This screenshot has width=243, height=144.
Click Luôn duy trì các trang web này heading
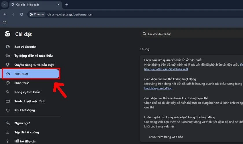tap(180, 117)
